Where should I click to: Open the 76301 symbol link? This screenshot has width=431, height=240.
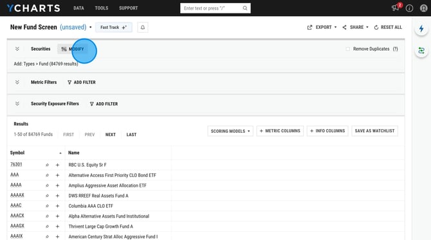point(16,164)
